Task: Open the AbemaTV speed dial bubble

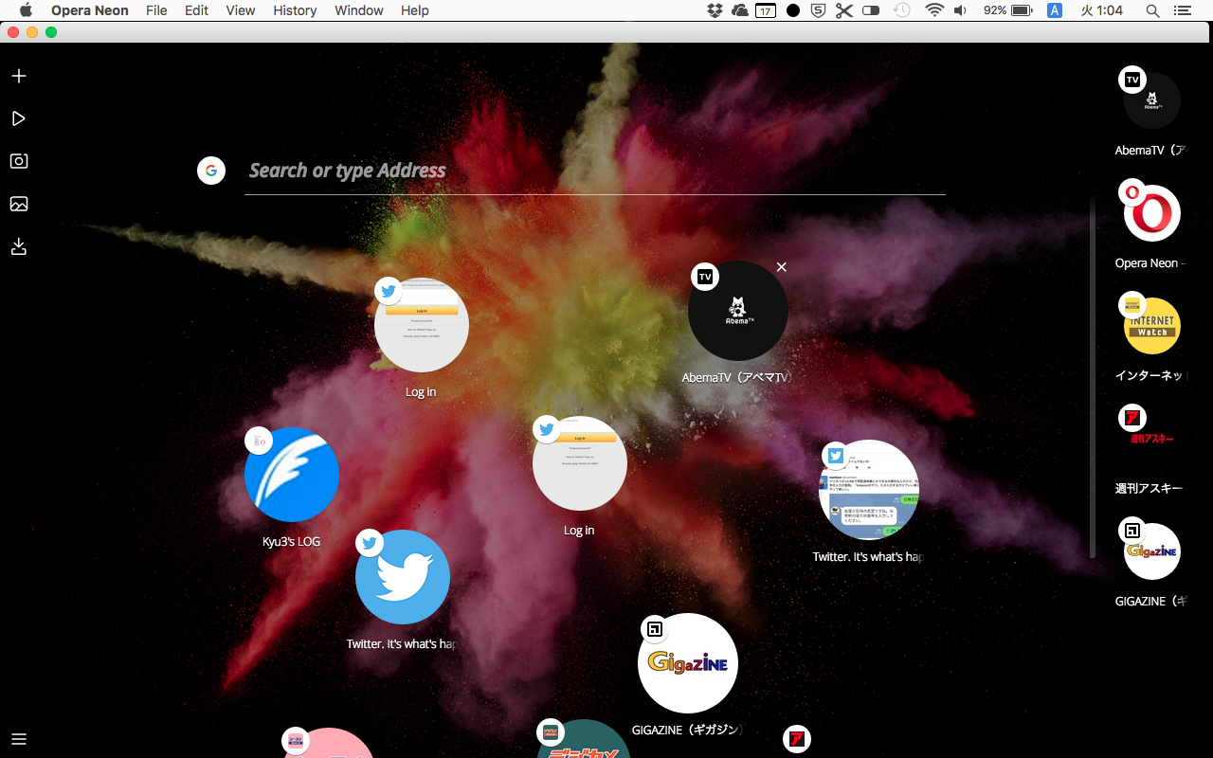Action: tap(738, 312)
